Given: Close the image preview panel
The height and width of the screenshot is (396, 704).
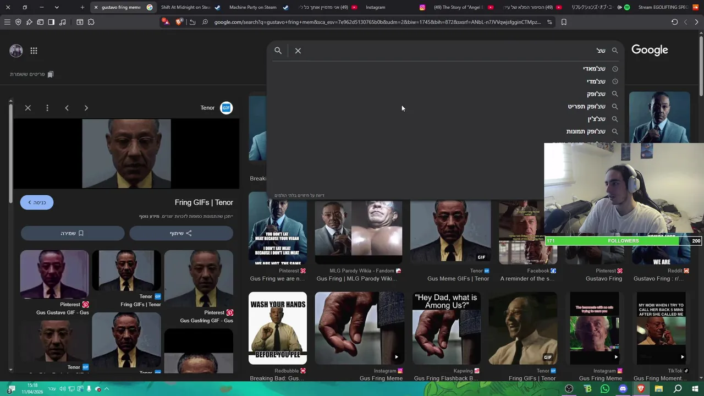Looking at the screenshot, I should tap(28, 108).
